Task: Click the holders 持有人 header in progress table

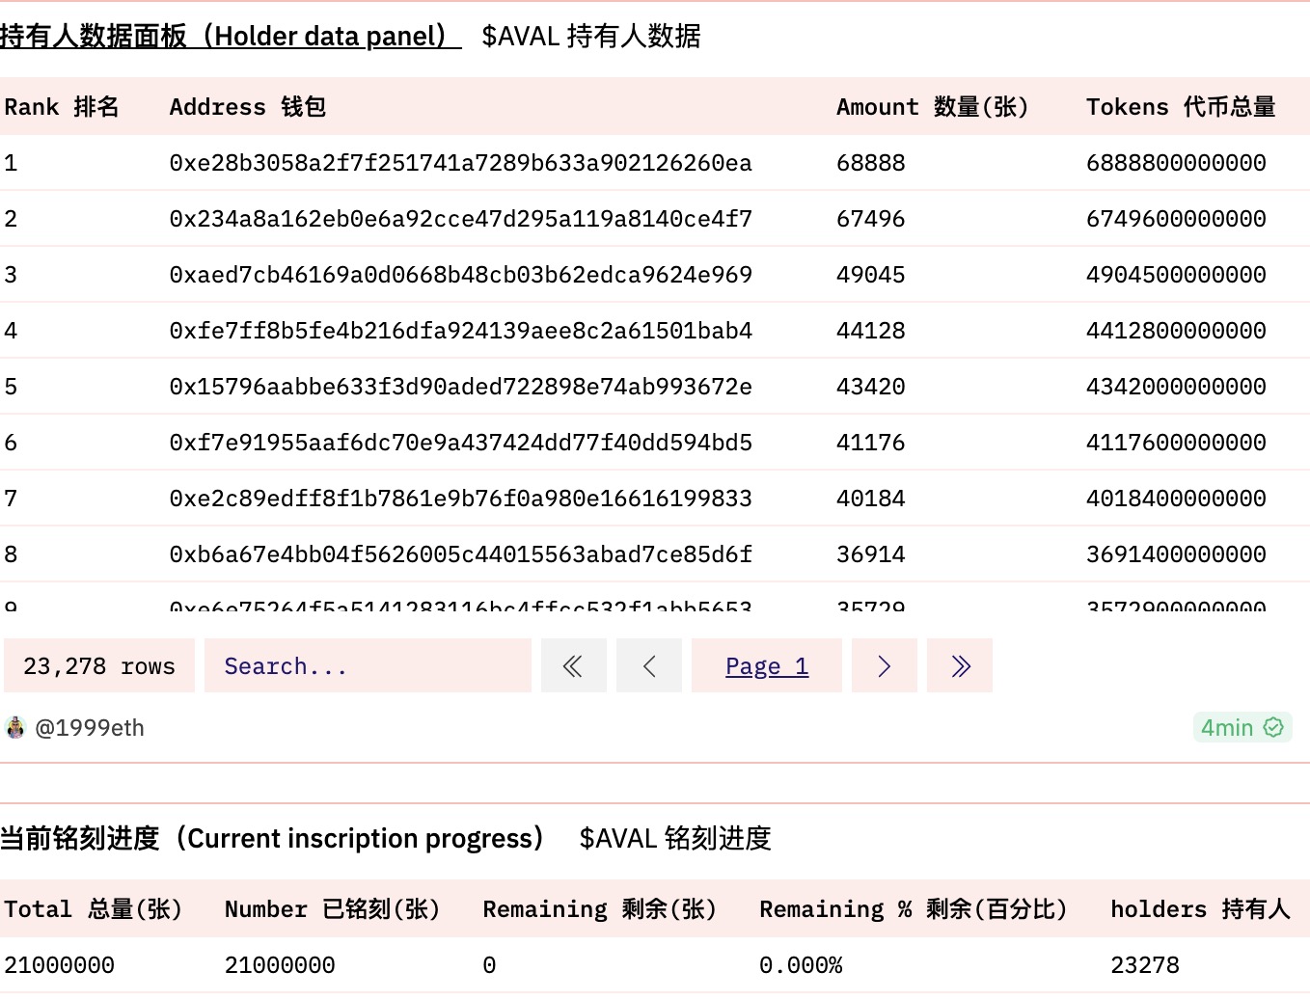Action: point(1199,908)
